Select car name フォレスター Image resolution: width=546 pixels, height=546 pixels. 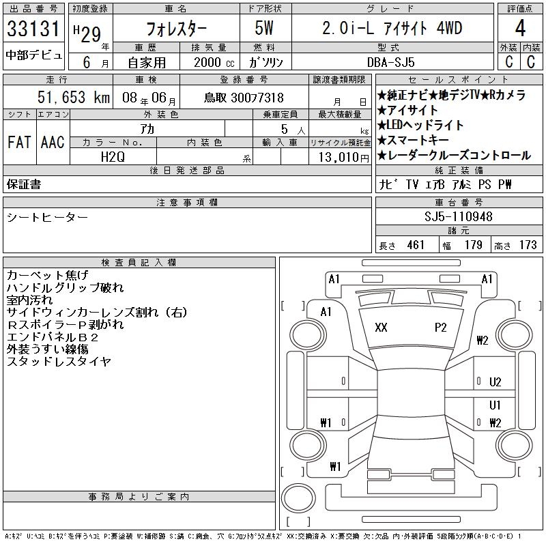pyautogui.click(x=176, y=29)
